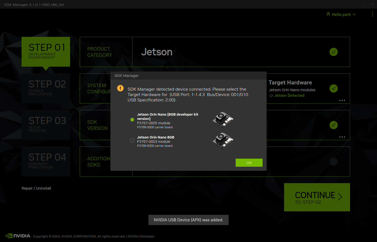
Task: Click the 'Jetson Orin Nano modules' text
Action: pos(292,90)
